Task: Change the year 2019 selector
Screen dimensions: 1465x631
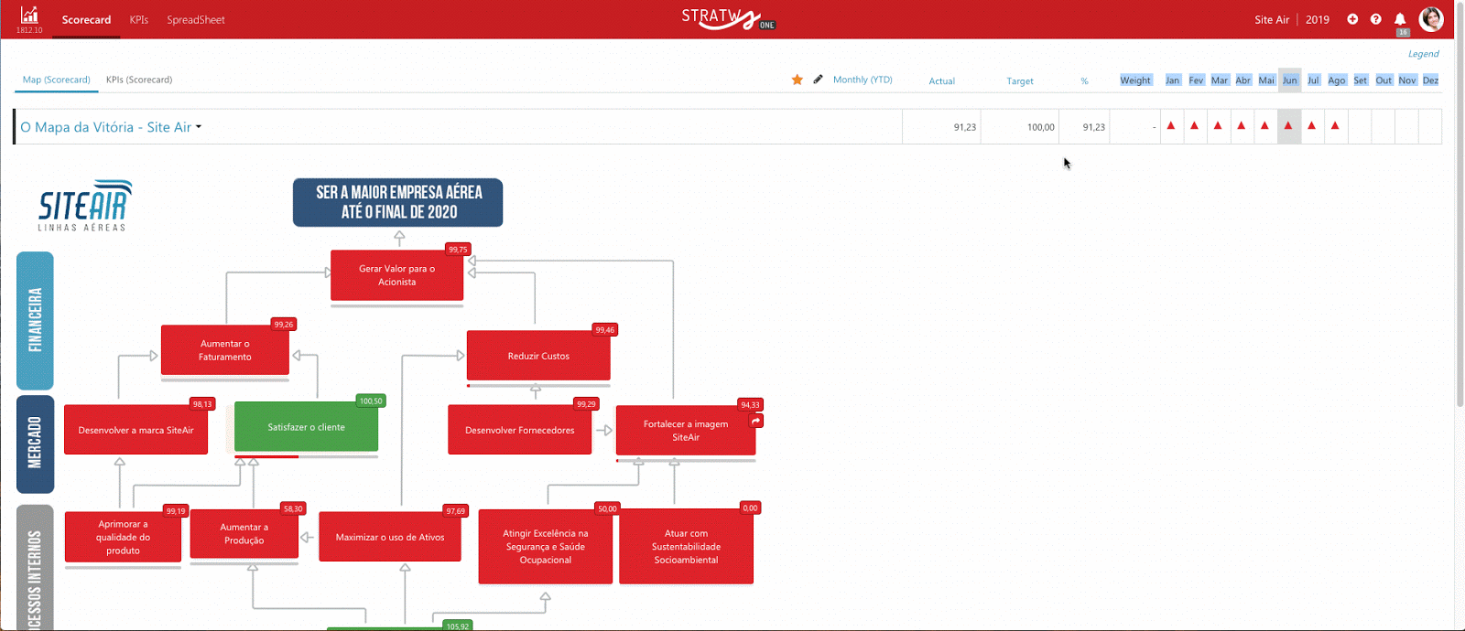Action: 1318,19
